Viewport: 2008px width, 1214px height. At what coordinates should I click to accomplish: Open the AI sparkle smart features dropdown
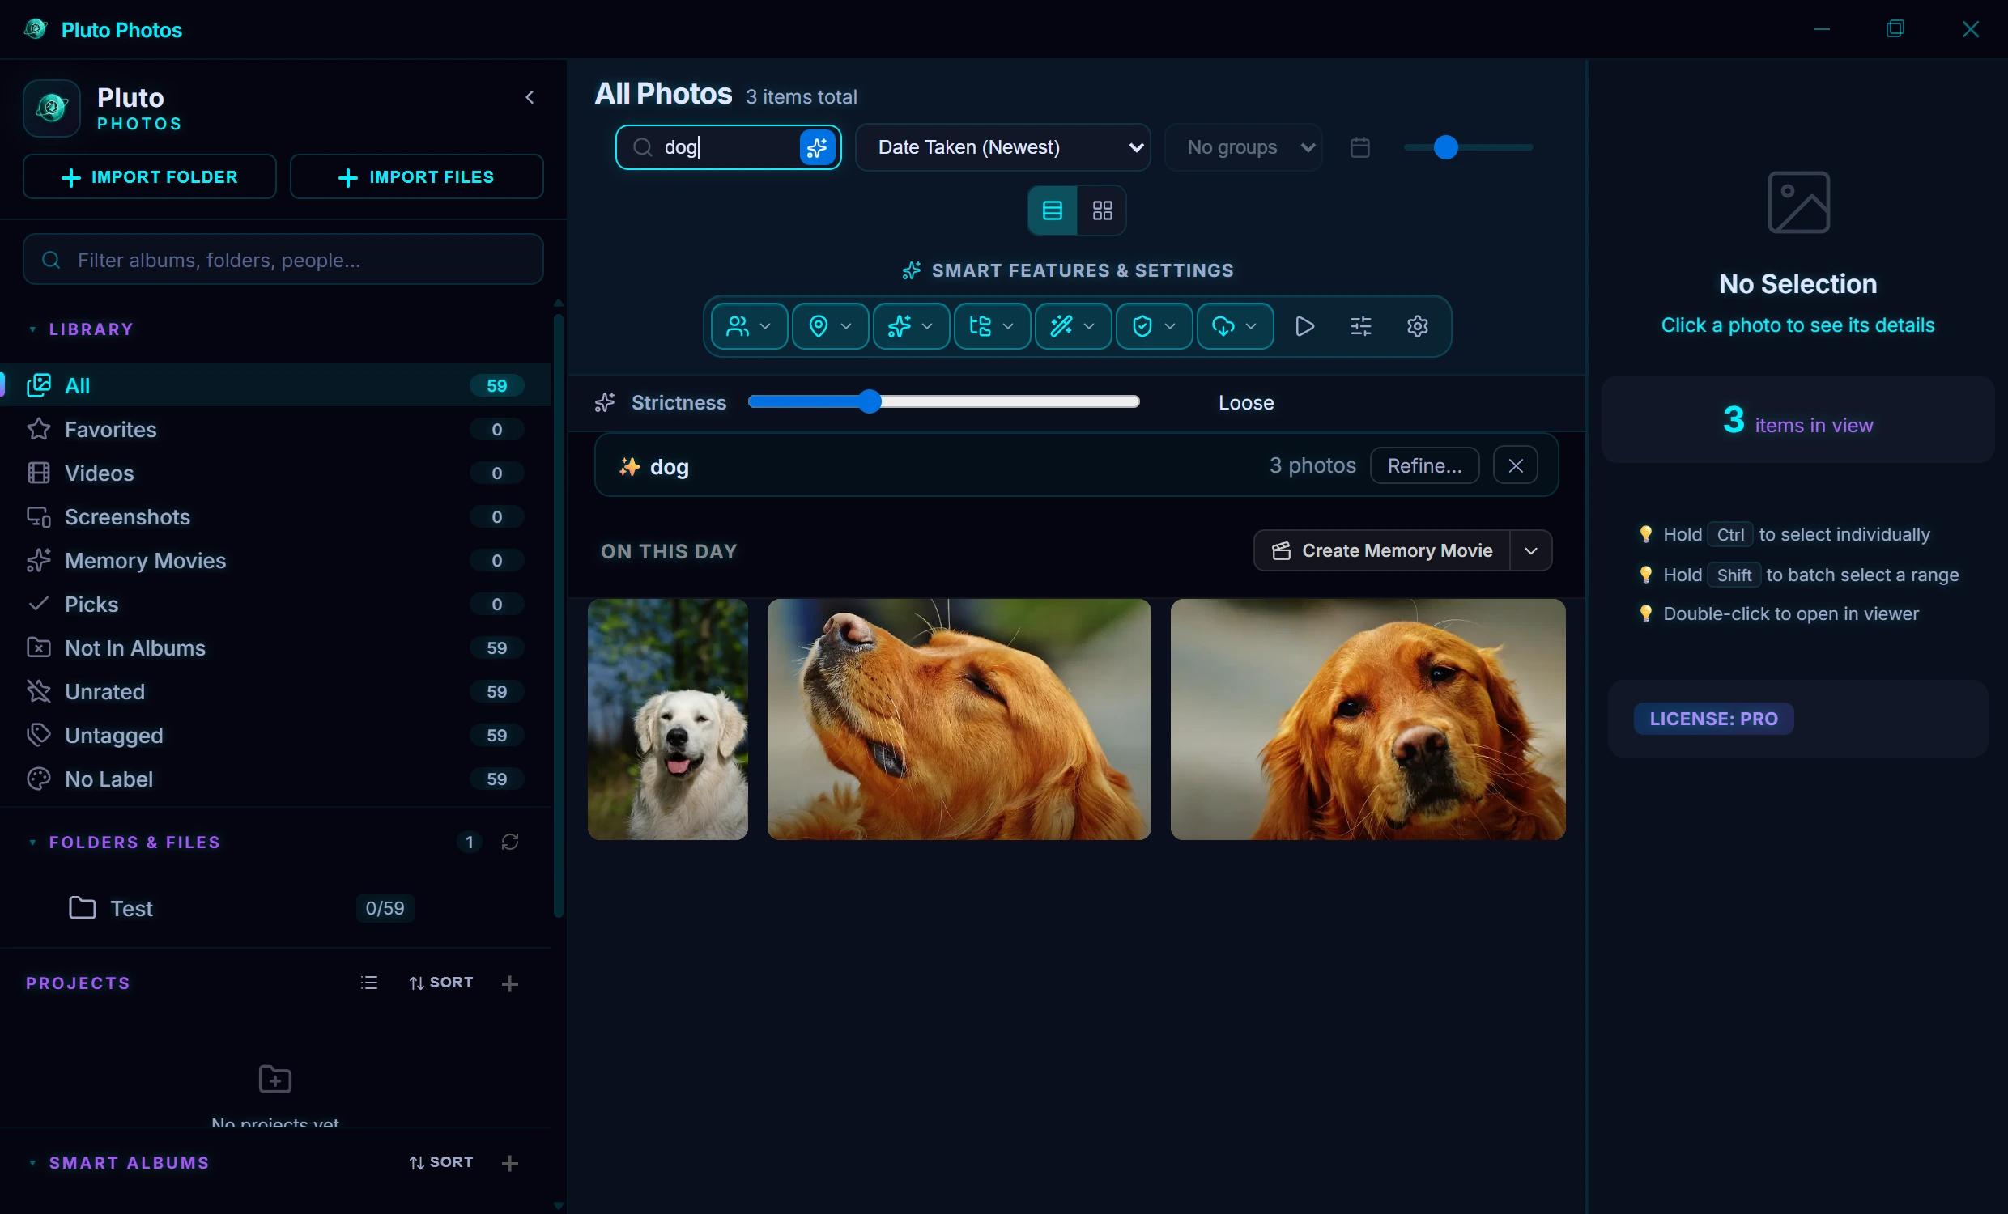coord(910,326)
